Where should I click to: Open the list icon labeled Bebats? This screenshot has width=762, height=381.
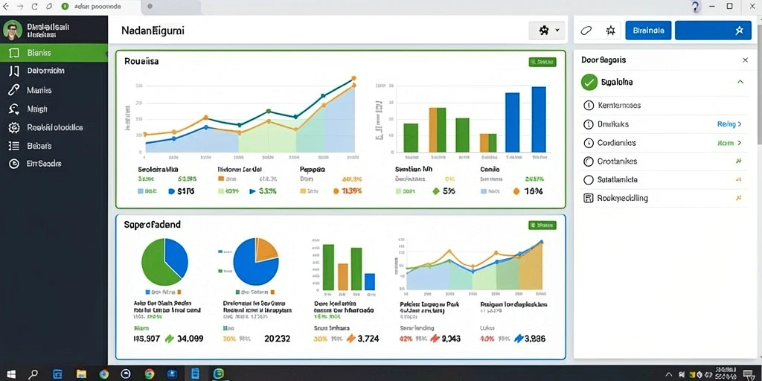[x=14, y=146]
